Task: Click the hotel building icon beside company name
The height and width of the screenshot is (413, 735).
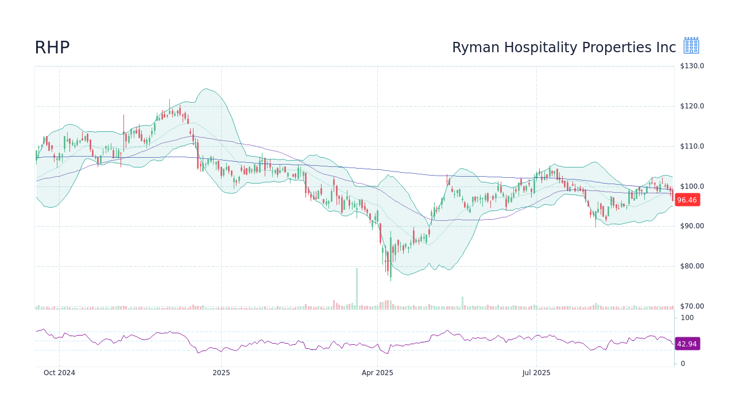Action: (691, 46)
